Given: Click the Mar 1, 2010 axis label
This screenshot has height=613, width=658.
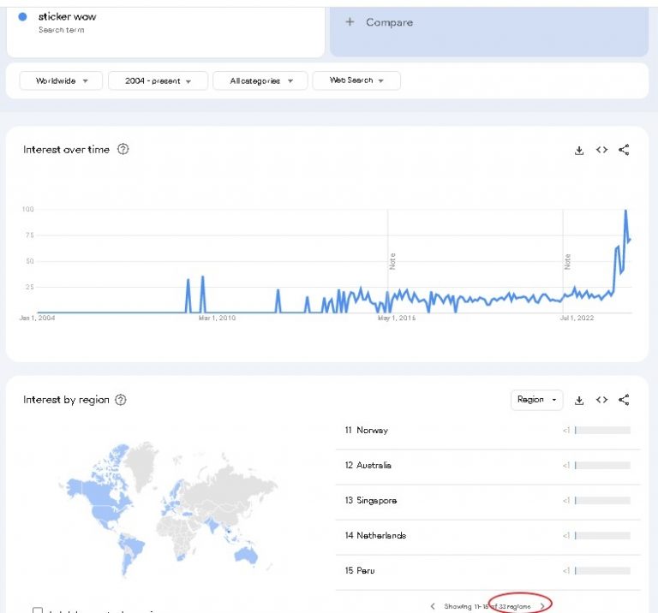Looking at the screenshot, I should click(217, 318).
